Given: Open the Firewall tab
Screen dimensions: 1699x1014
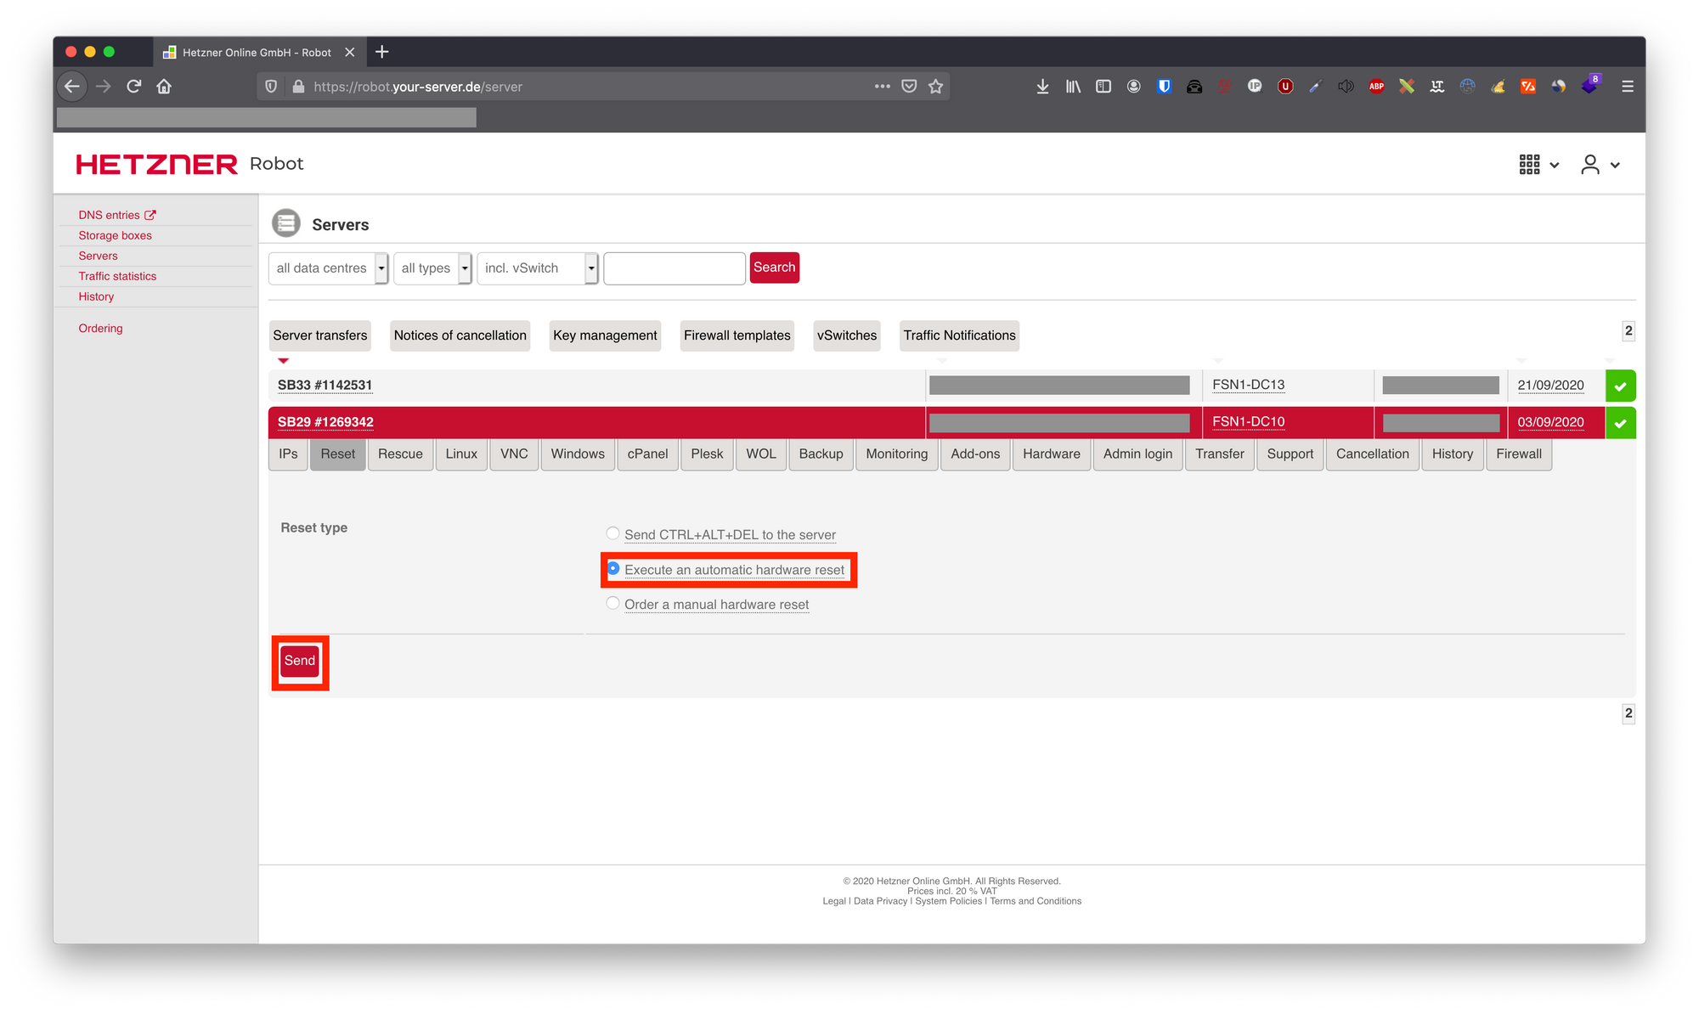Looking at the screenshot, I should point(1519,454).
